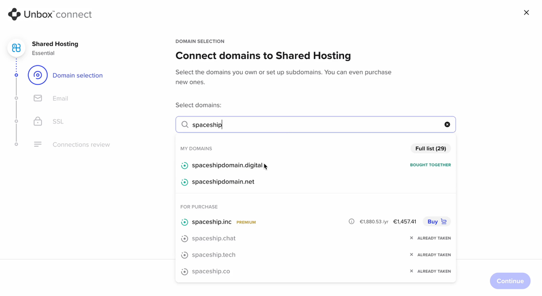
Task: Click the info icon for spaceship.inc price
Action: (351, 221)
